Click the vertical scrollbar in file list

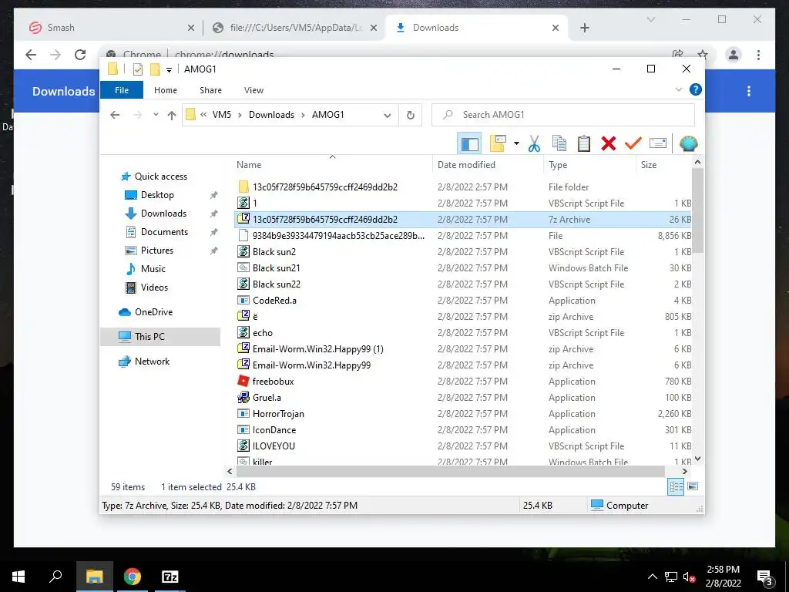tap(697, 210)
